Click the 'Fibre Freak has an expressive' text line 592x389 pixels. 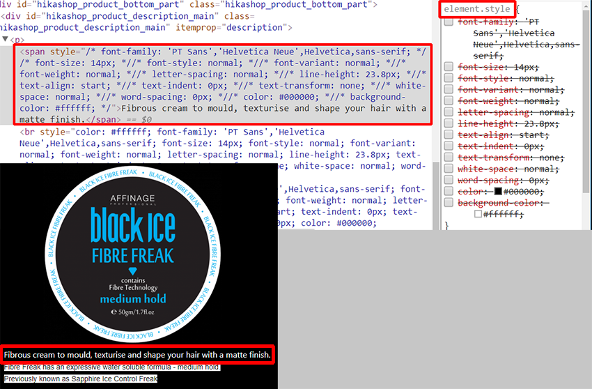(x=112, y=367)
